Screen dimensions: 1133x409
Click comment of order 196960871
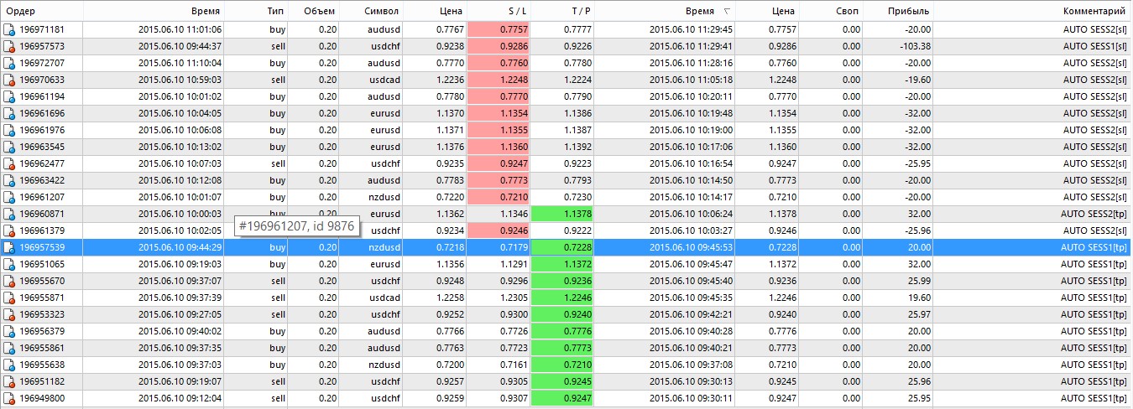pos(1094,214)
